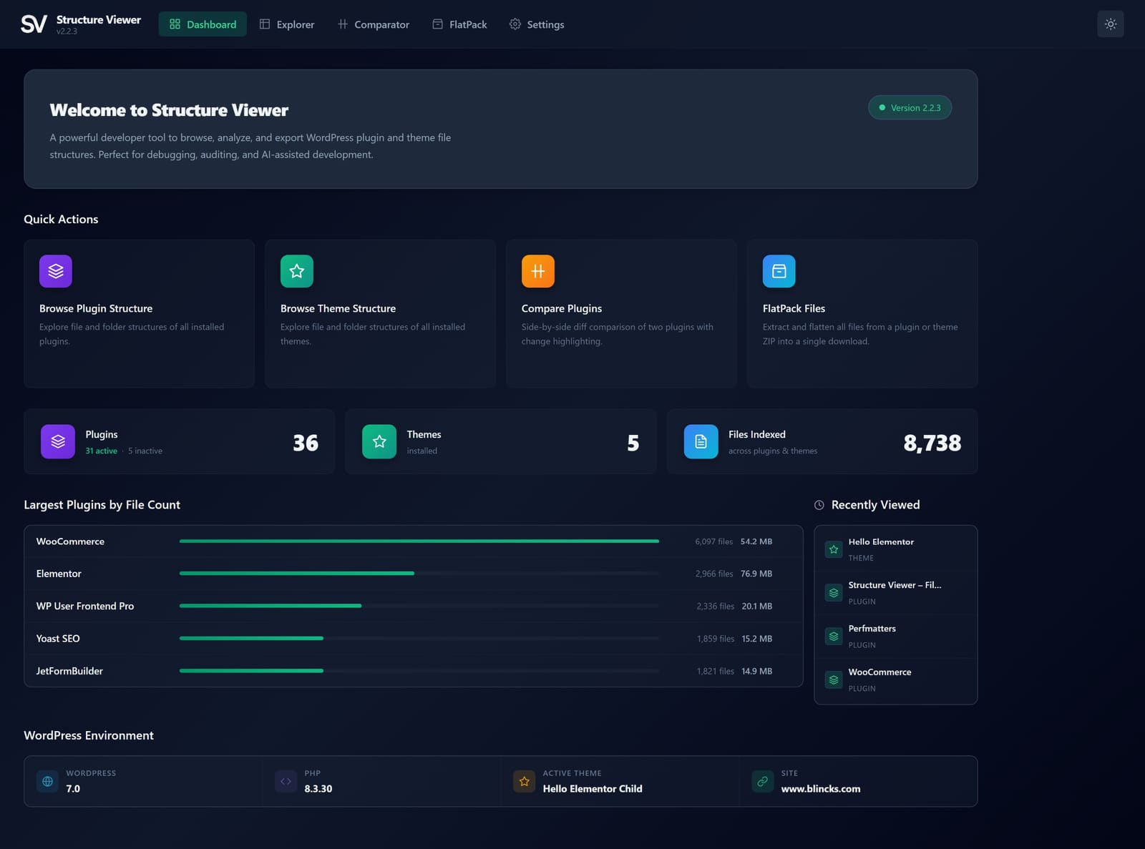The width and height of the screenshot is (1145, 849).
Task: Open Perfmatters in Recently Viewed
Action: point(895,637)
